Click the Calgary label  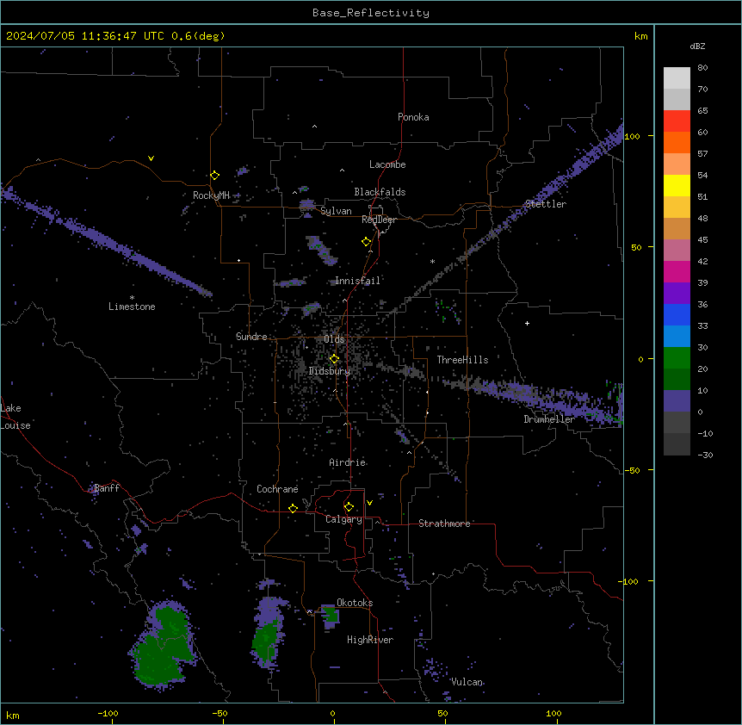[x=343, y=519]
